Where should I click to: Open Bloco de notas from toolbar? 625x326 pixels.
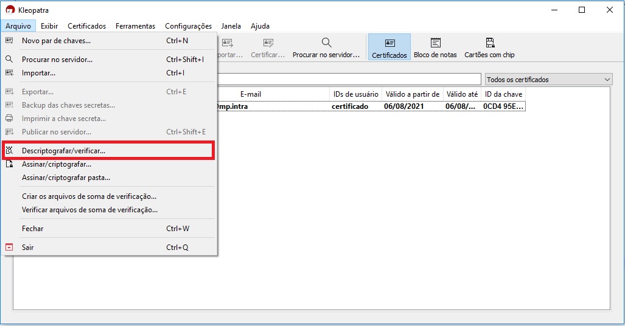[435, 47]
